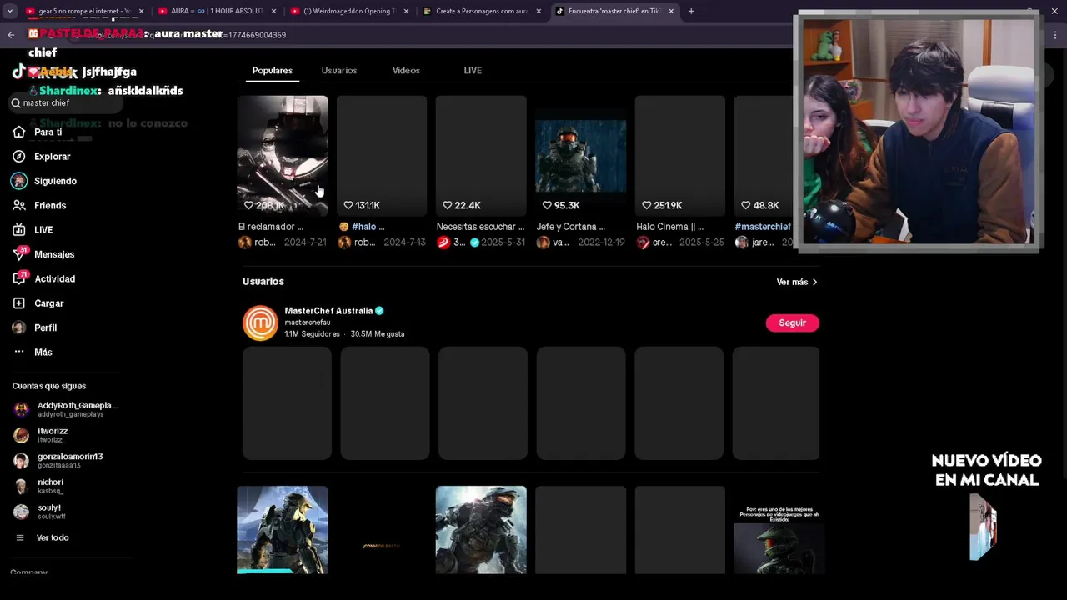Click heart icon showing 48.8K likes
The image size is (1067, 600).
pyautogui.click(x=746, y=205)
